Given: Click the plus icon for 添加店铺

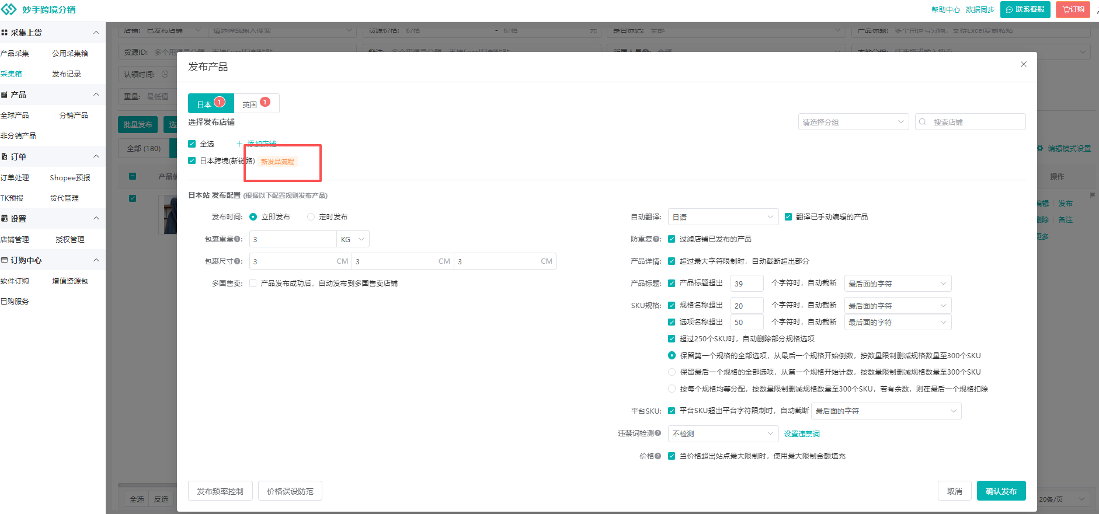Looking at the screenshot, I should point(239,144).
